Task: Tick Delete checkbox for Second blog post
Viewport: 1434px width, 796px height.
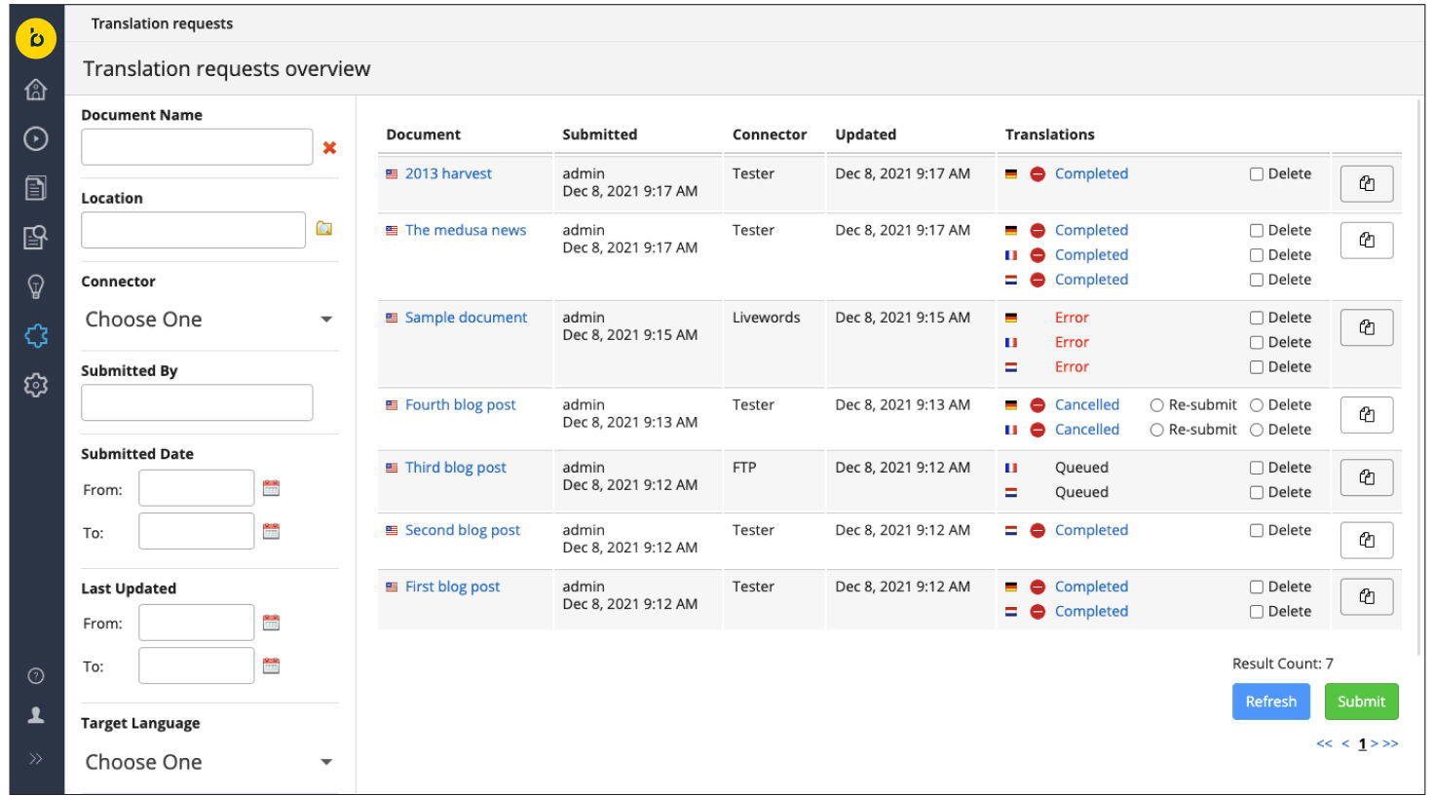Action: [x=1257, y=531]
